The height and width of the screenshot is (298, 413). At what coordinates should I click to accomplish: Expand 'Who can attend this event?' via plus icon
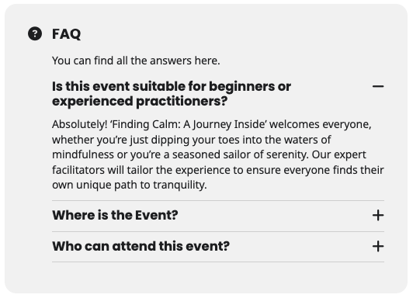tap(378, 247)
